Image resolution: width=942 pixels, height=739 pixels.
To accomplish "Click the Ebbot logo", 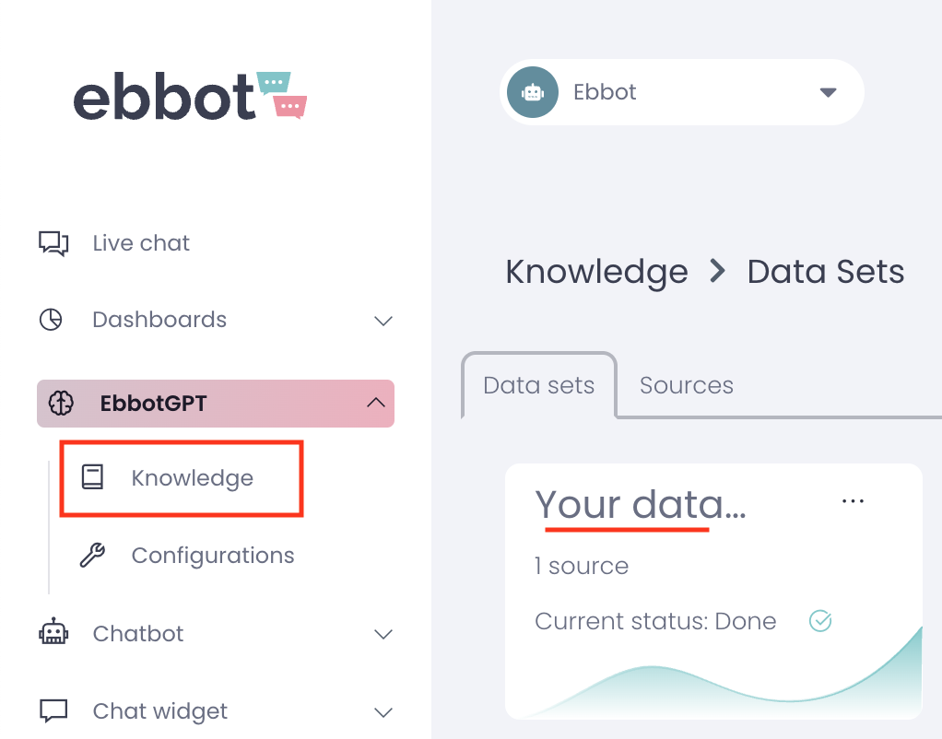I will 189,96.
